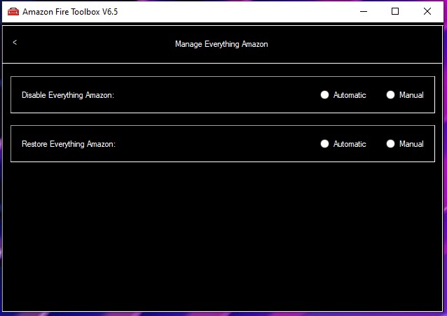
Task: Click the "Restore Everything Amazon:" label
Action: pos(69,144)
